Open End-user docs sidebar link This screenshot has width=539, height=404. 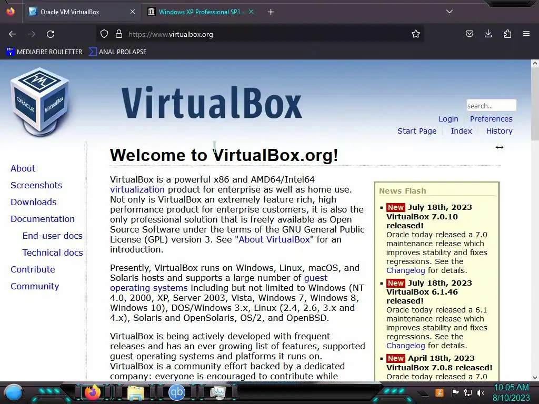point(53,236)
